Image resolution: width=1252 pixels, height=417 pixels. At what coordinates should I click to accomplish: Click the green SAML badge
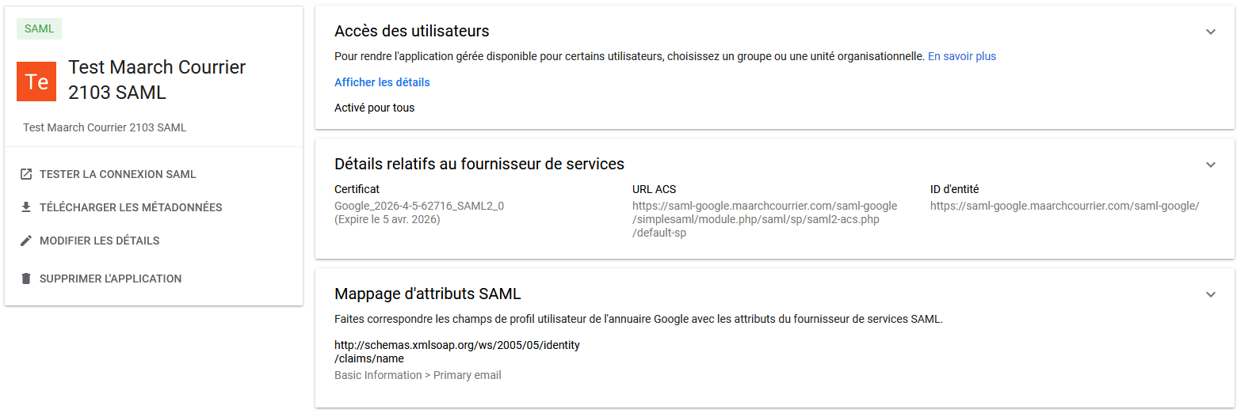click(x=39, y=29)
